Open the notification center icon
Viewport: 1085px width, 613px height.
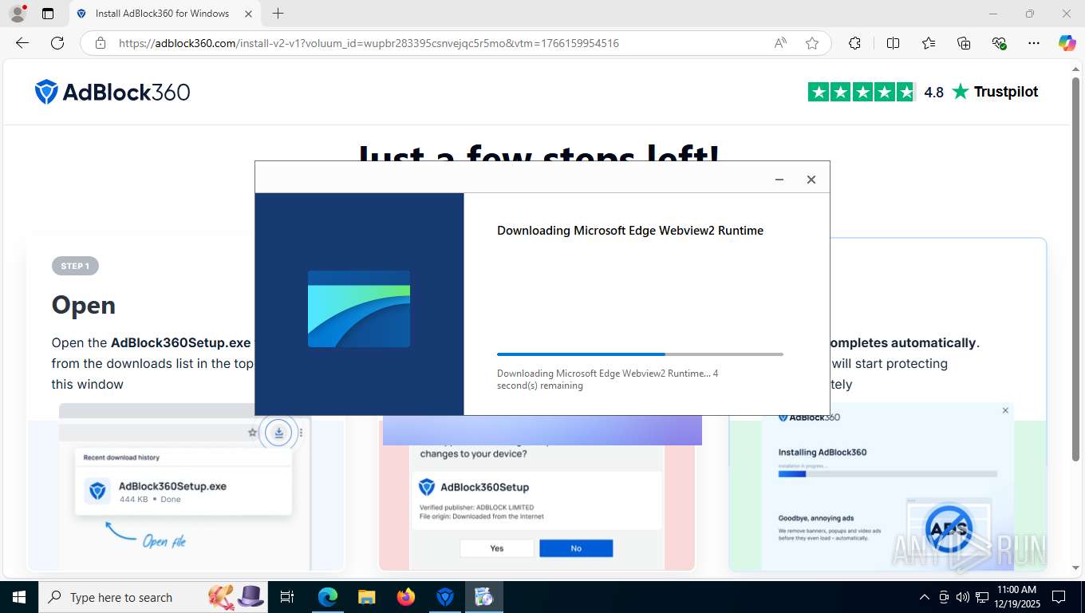point(1059,597)
